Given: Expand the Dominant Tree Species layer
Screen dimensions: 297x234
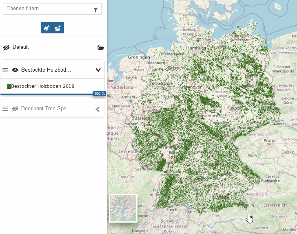Looking at the screenshot, I should (98, 109).
